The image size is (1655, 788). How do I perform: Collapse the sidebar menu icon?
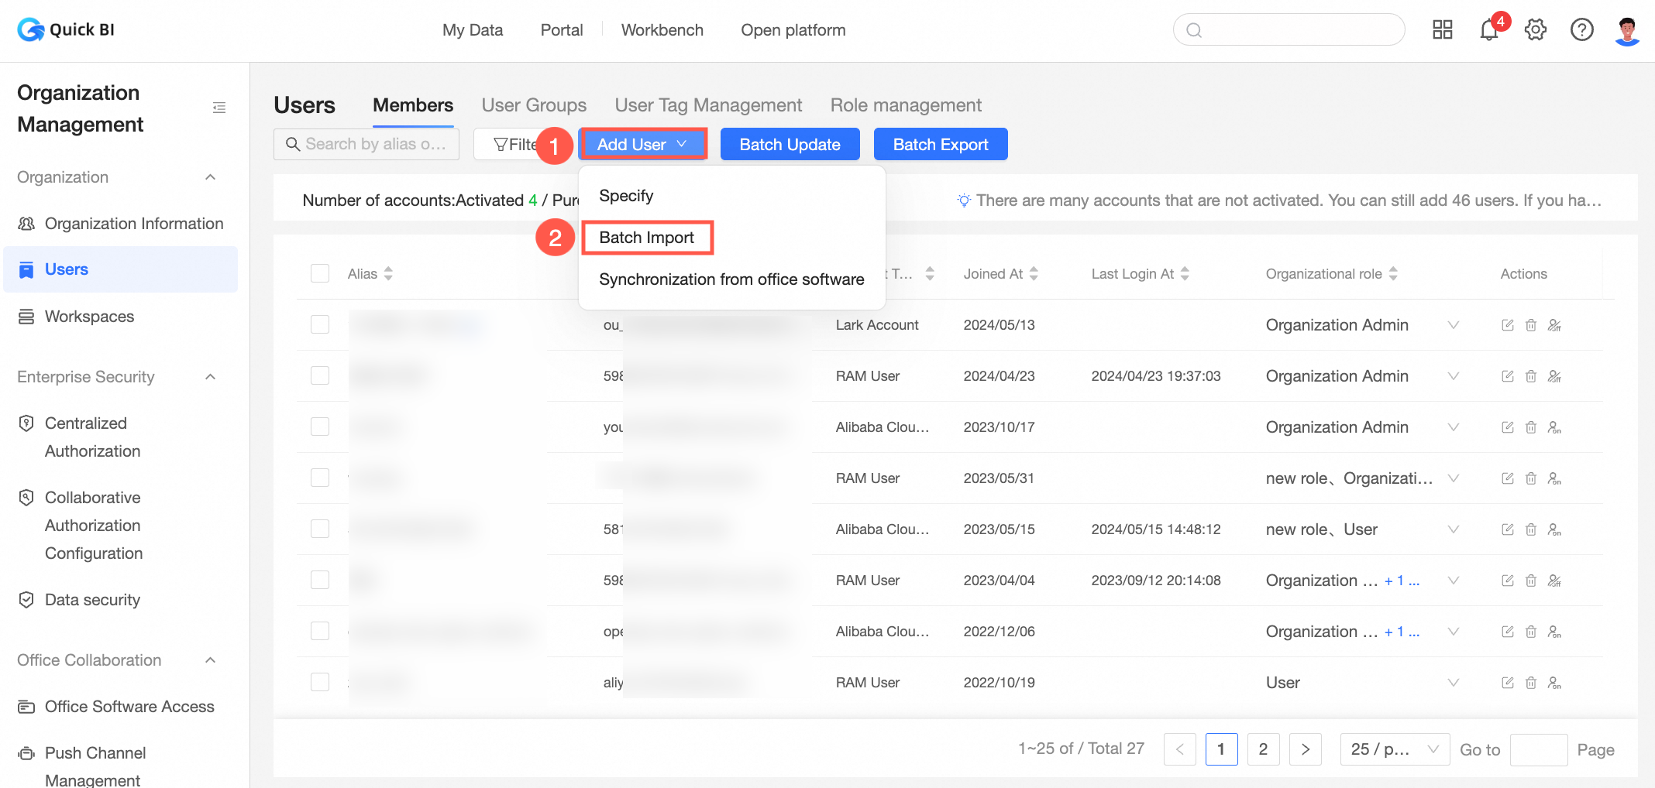pyautogui.click(x=219, y=108)
